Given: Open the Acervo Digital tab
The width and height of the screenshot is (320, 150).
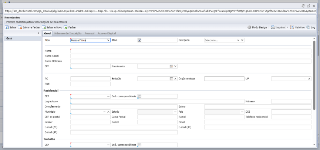Looking at the screenshot, I should (107, 33).
